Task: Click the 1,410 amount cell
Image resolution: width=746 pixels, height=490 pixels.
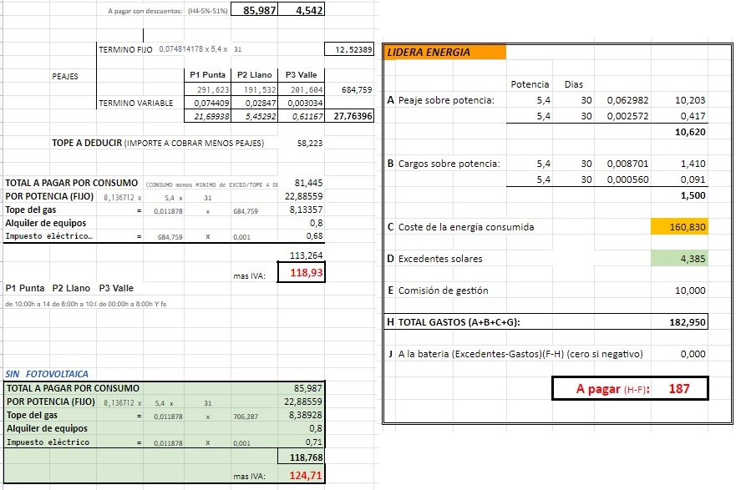Action: pos(679,164)
